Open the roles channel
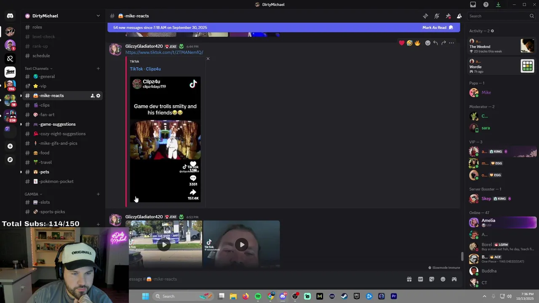 click(62, 27)
